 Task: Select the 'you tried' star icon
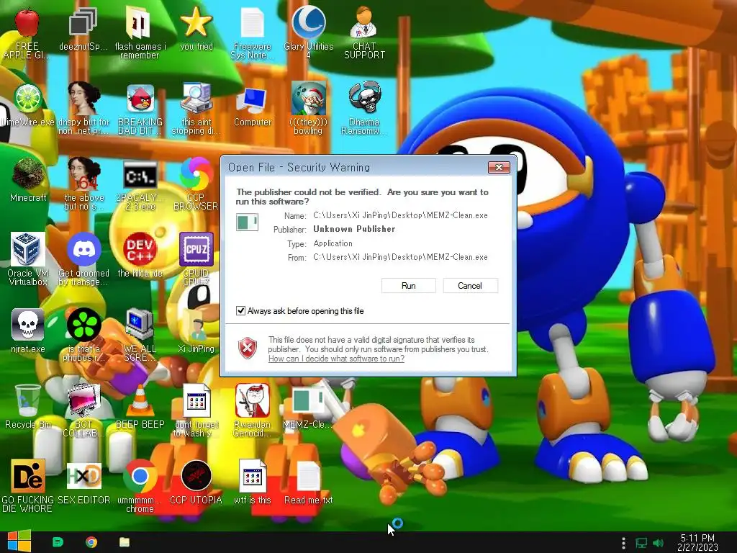click(x=196, y=30)
